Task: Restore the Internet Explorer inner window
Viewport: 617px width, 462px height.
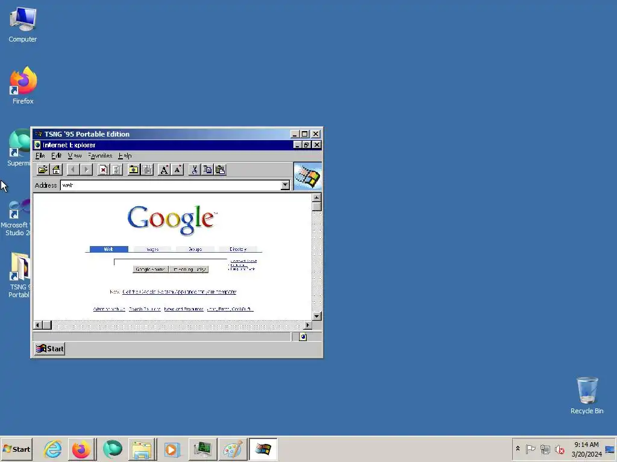Action: [307, 145]
